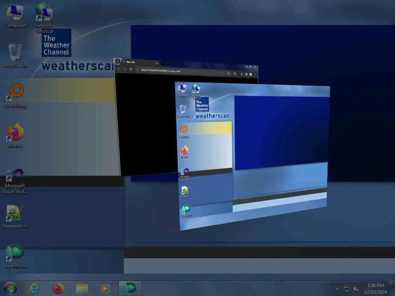Open the Windows Start orb

10,288
